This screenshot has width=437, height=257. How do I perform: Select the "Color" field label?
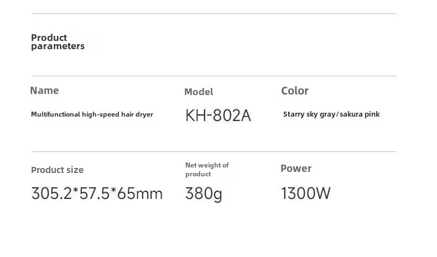pyautogui.click(x=295, y=91)
